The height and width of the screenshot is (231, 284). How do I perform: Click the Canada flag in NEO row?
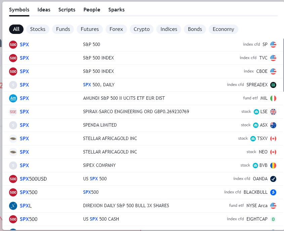pyautogui.click(x=273, y=152)
